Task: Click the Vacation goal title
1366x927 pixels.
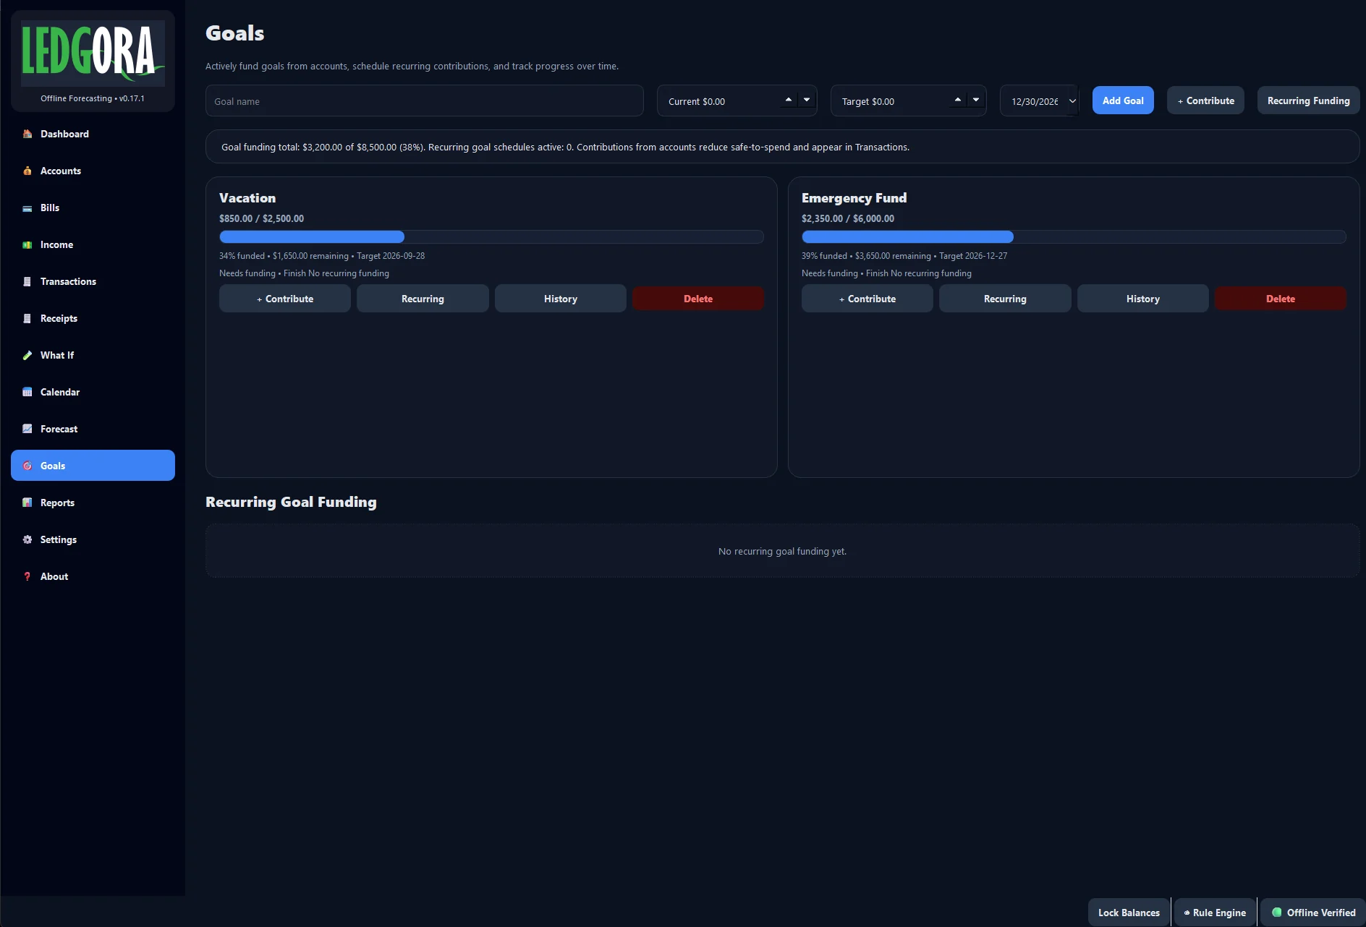Action: (247, 198)
